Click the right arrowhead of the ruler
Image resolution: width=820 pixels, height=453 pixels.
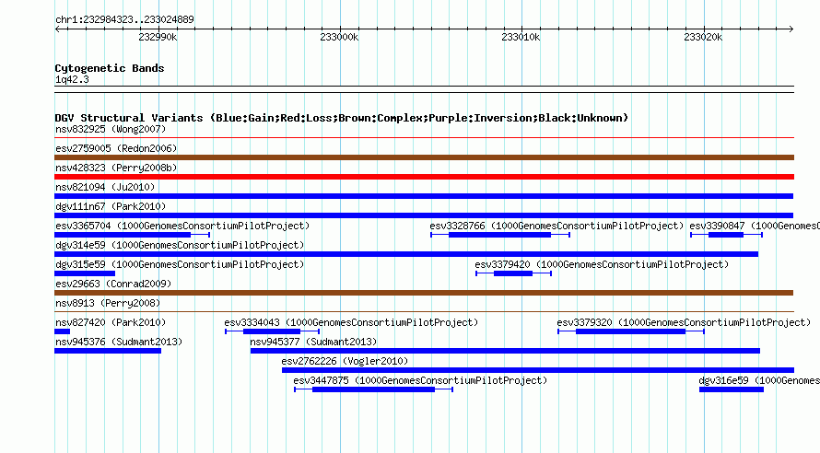(791, 29)
